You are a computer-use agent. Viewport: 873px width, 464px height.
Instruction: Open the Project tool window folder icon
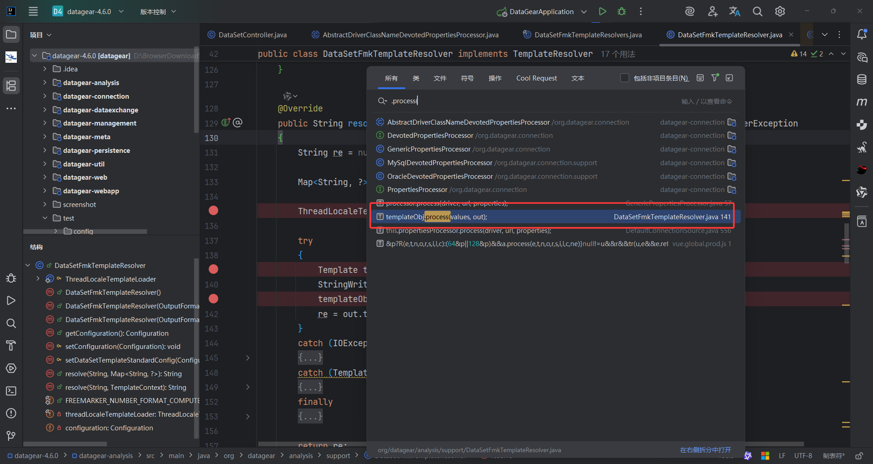click(x=11, y=35)
